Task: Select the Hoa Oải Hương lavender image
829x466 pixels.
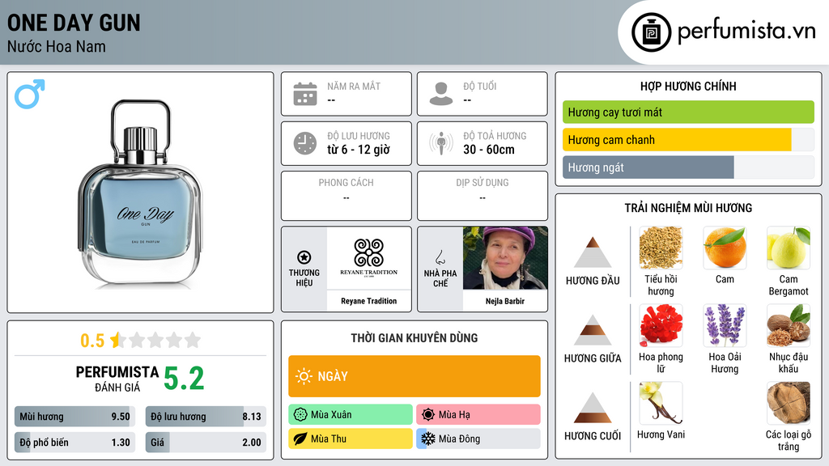Action: click(x=725, y=325)
